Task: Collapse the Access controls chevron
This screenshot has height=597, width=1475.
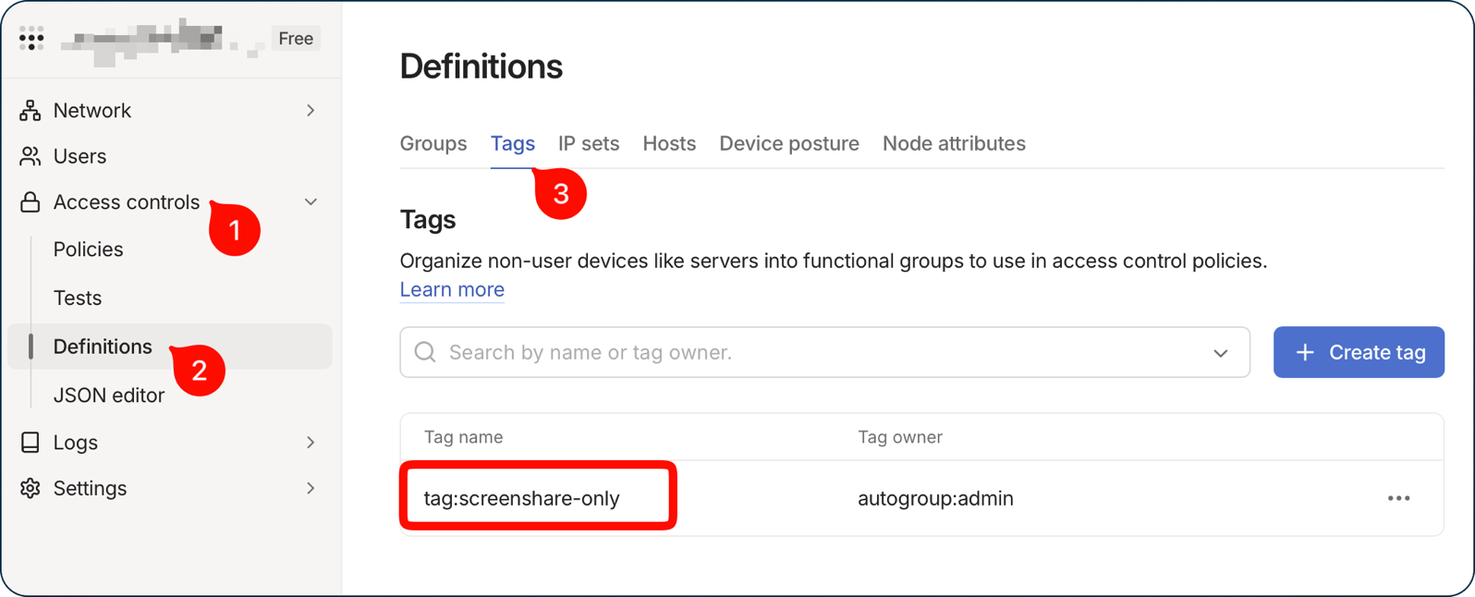Action: (x=311, y=201)
